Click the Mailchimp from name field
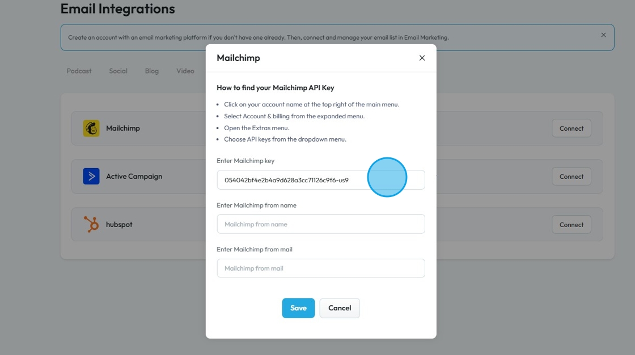The width and height of the screenshot is (635, 355). [321, 224]
